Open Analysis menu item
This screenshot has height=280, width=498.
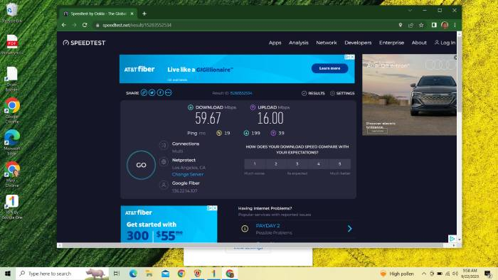(x=299, y=43)
